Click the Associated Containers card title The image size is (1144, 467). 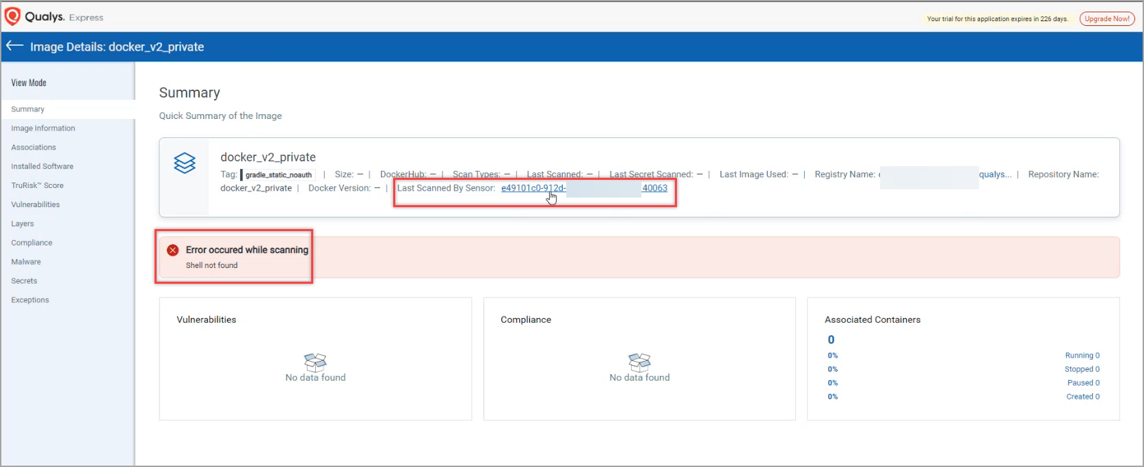point(873,320)
